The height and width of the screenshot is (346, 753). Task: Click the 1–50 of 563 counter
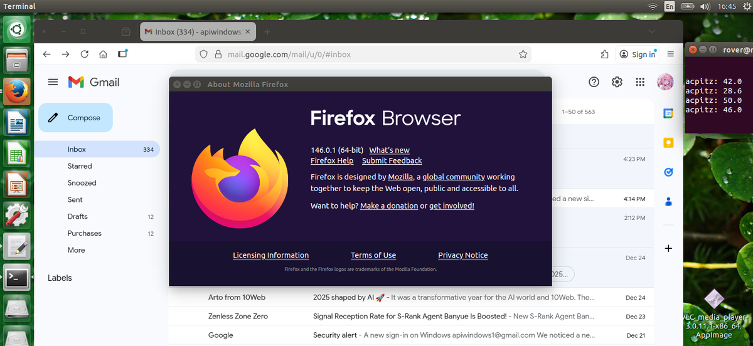[x=578, y=112]
